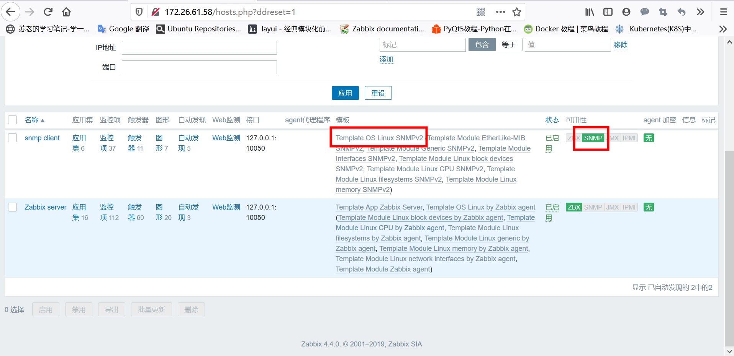The image size is (734, 356).
Task: Open the layui bookmark
Action: point(290,29)
